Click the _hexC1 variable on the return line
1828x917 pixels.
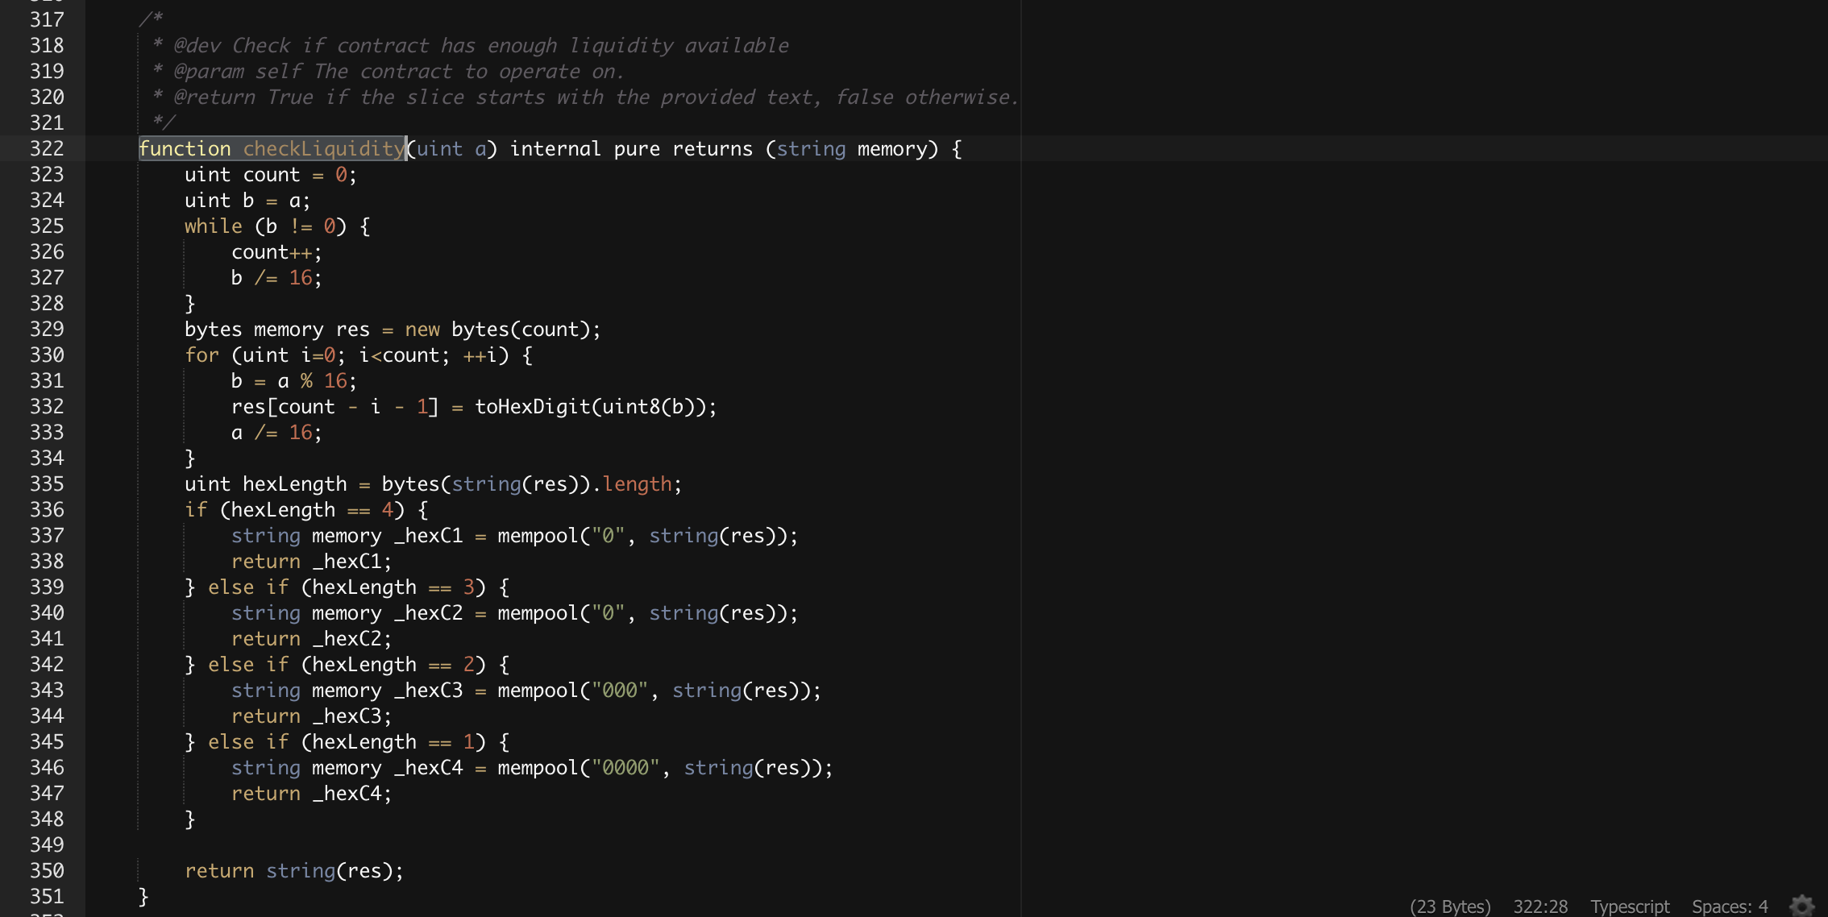(x=351, y=562)
